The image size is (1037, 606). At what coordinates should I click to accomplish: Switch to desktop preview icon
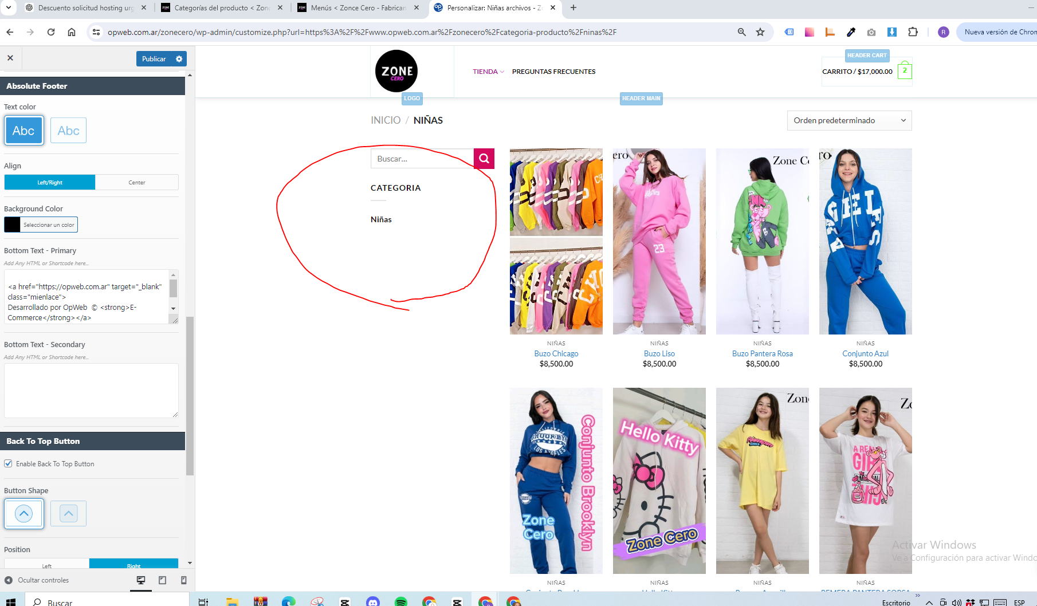[141, 580]
